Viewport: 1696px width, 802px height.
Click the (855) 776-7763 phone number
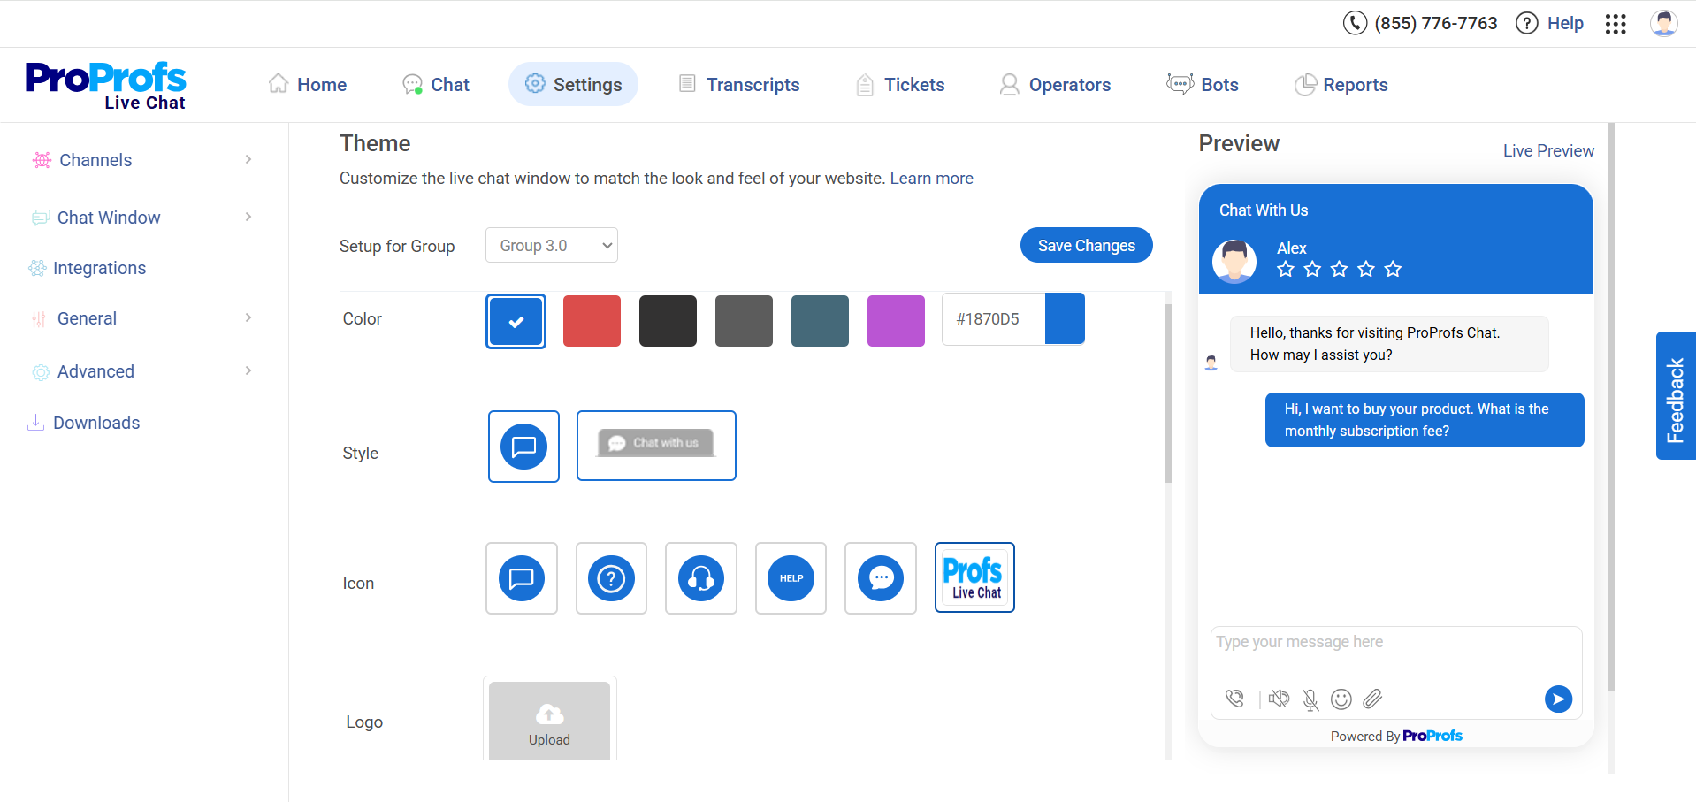pos(1436,23)
